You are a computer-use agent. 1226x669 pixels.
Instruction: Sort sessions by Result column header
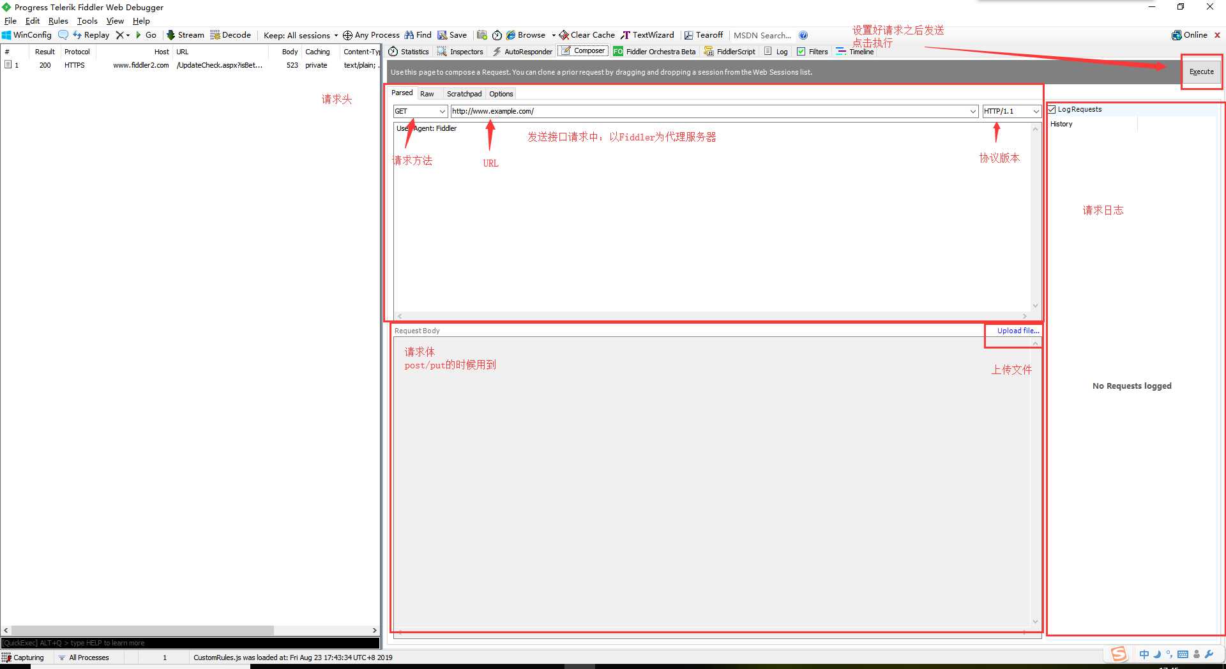click(x=45, y=52)
